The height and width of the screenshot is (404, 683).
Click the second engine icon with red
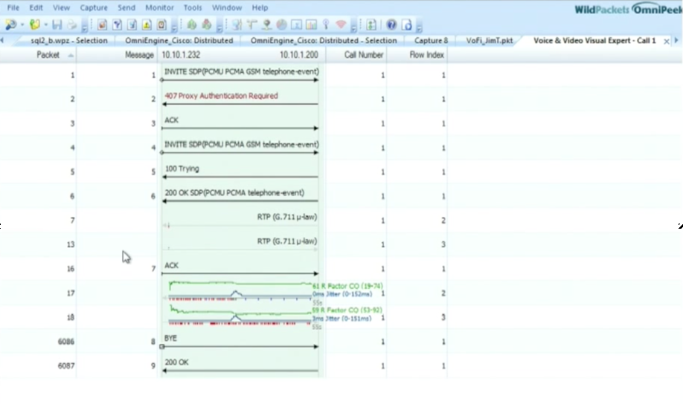click(x=207, y=25)
